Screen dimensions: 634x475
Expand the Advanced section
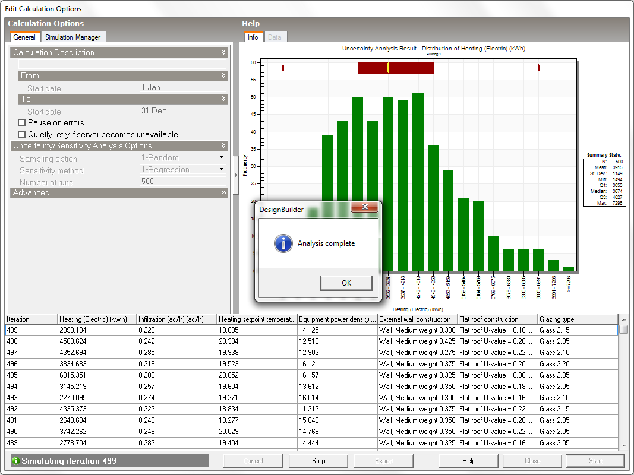click(x=223, y=193)
